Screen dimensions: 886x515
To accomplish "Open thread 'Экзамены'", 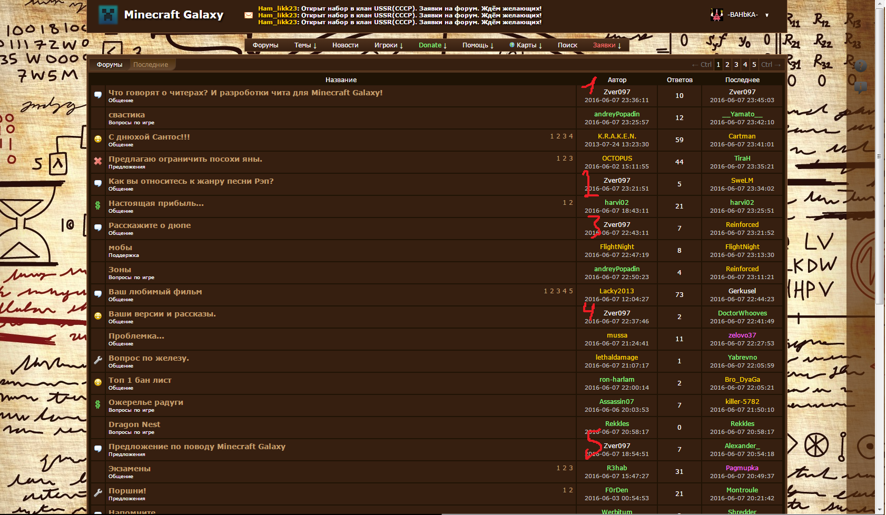I will click(x=130, y=469).
